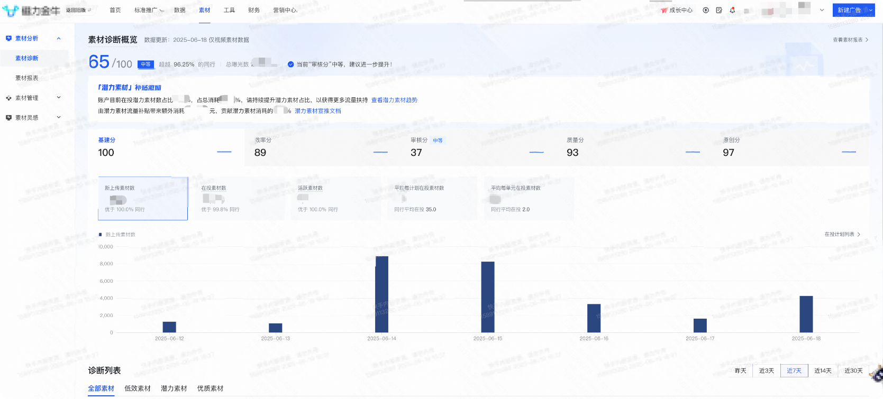
Task: Open the 查看潜力素材趋势 link
Action: [x=394, y=100]
